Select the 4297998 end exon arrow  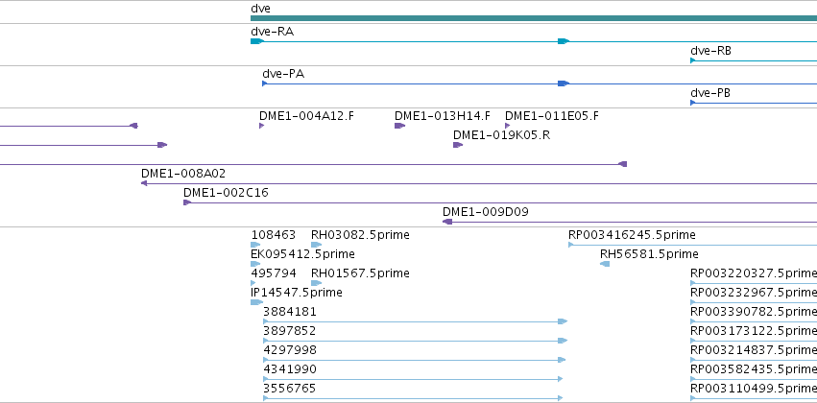[562, 360]
